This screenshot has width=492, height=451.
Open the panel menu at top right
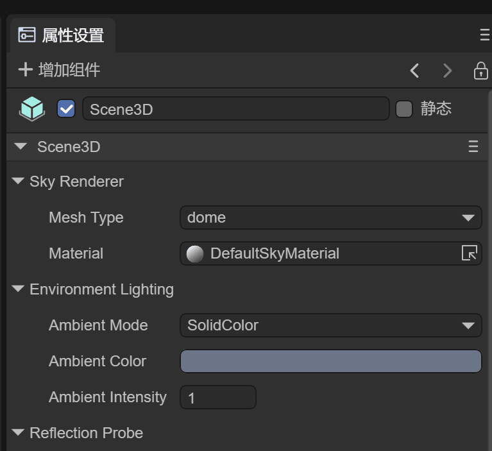pyautogui.click(x=485, y=35)
